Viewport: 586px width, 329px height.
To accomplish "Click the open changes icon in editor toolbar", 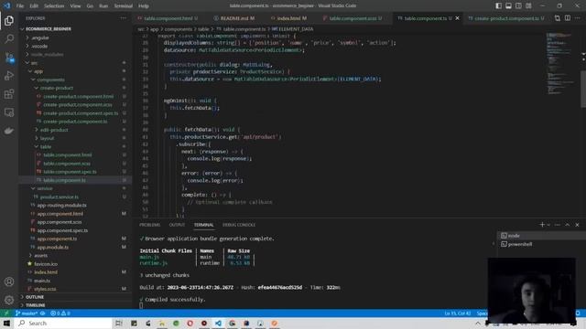I will pyautogui.click(x=558, y=18).
